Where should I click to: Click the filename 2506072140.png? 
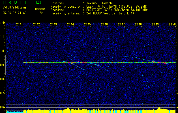point(14,8)
